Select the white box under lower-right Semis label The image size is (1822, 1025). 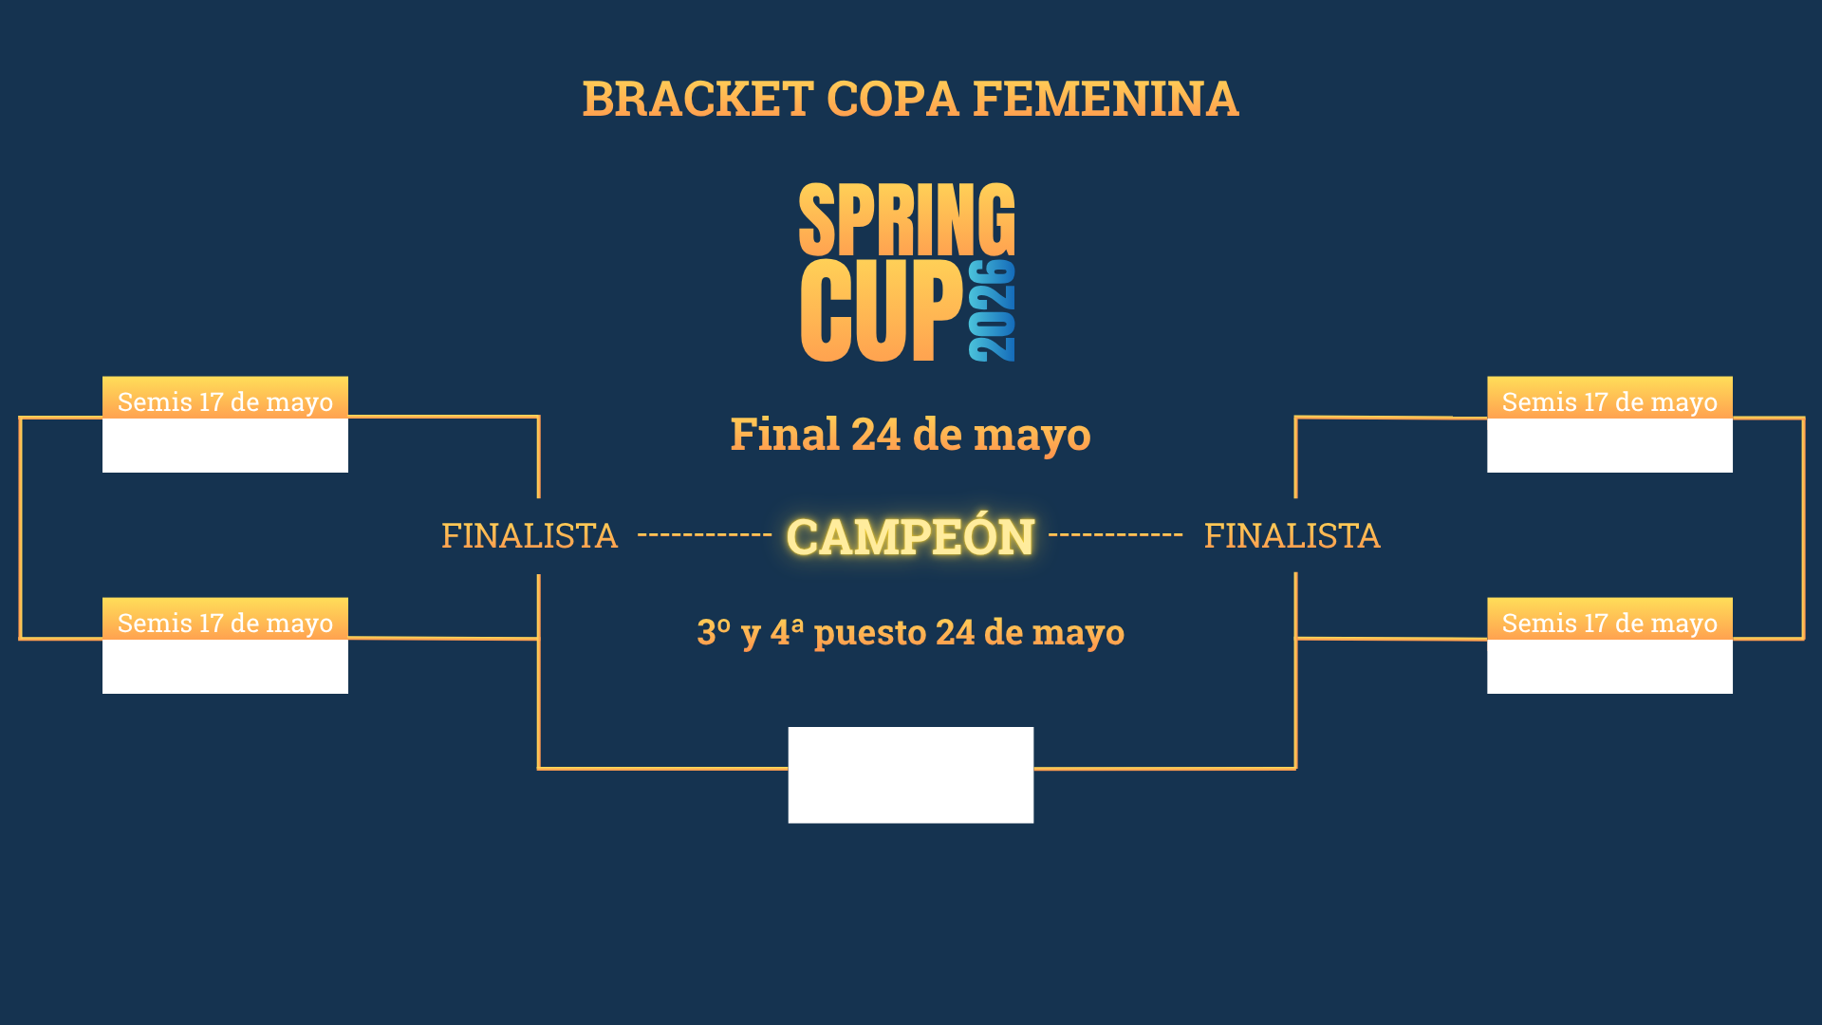tap(1609, 666)
